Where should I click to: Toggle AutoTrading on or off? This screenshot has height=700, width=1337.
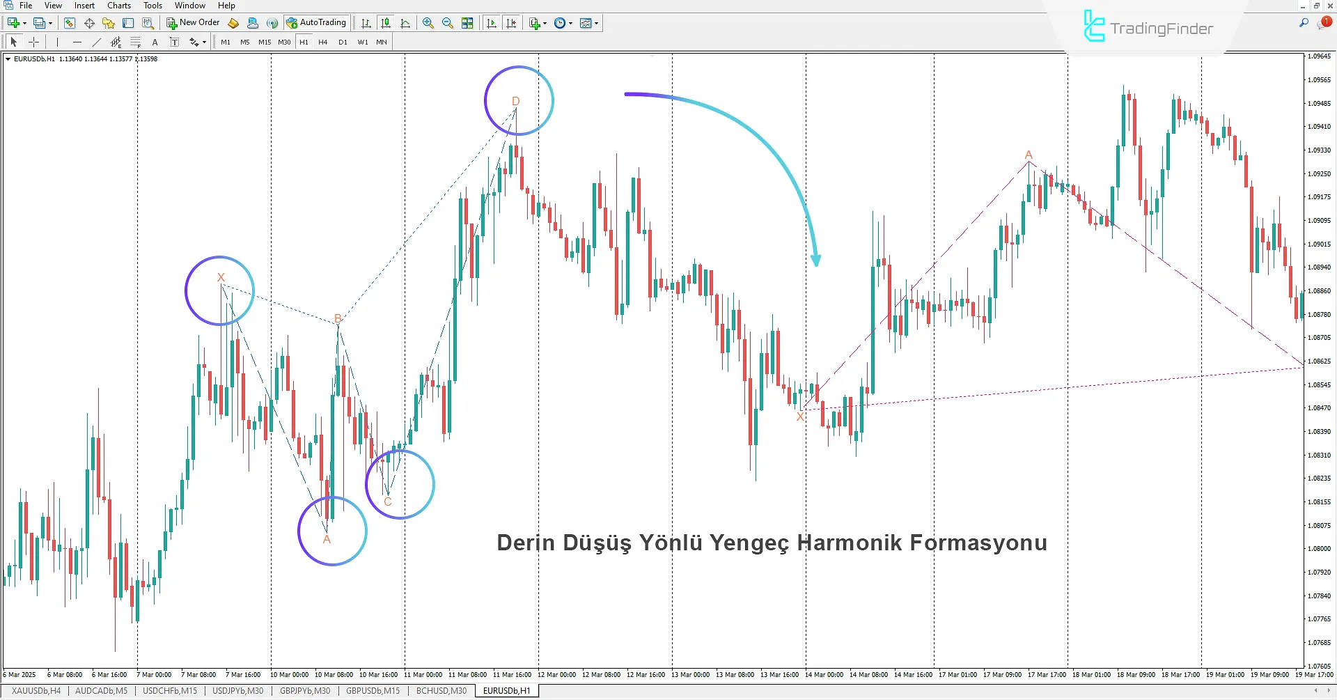(x=317, y=22)
